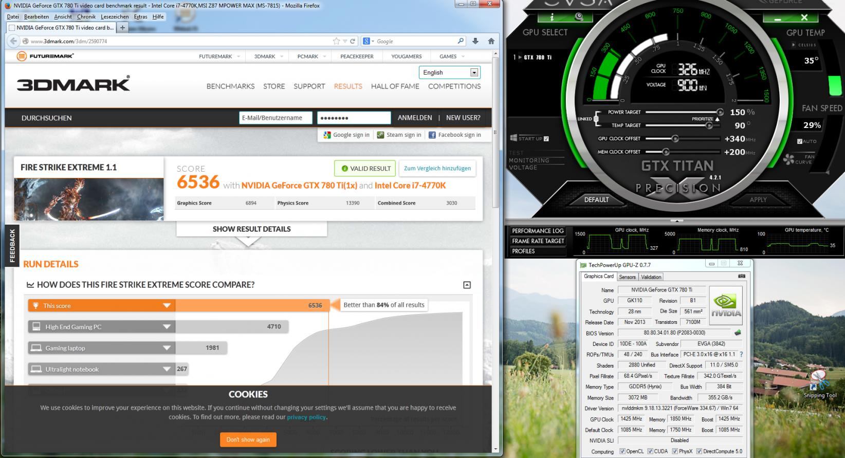The width and height of the screenshot is (845, 458).
Task: Open EVGA Precision settings gear icon
Action: 579,17
